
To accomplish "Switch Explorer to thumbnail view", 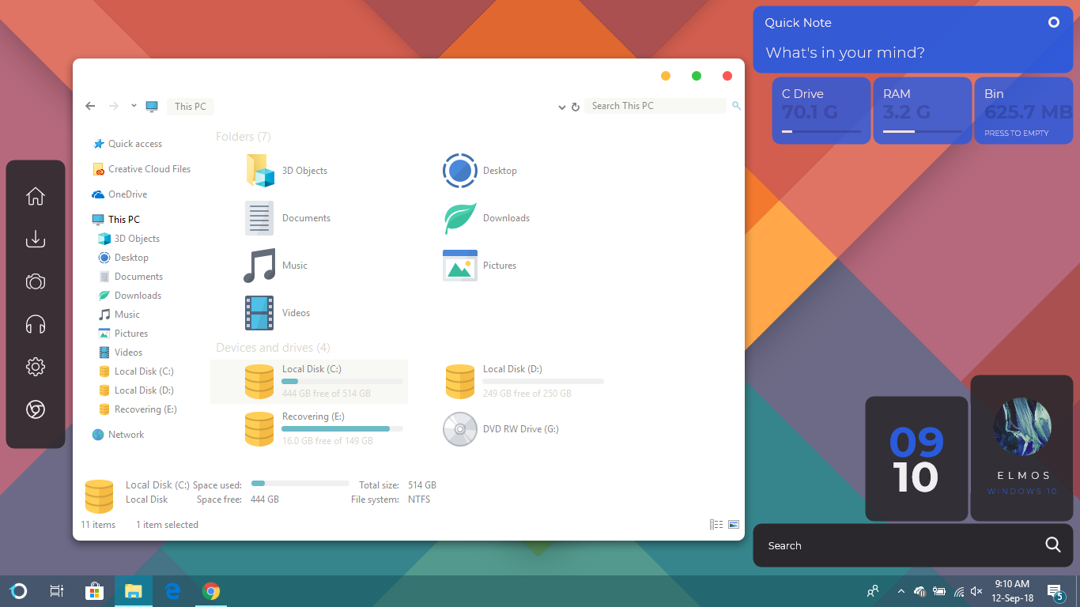I will [734, 524].
